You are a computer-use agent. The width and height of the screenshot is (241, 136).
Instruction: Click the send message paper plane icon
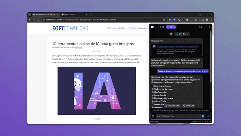tap(208, 116)
